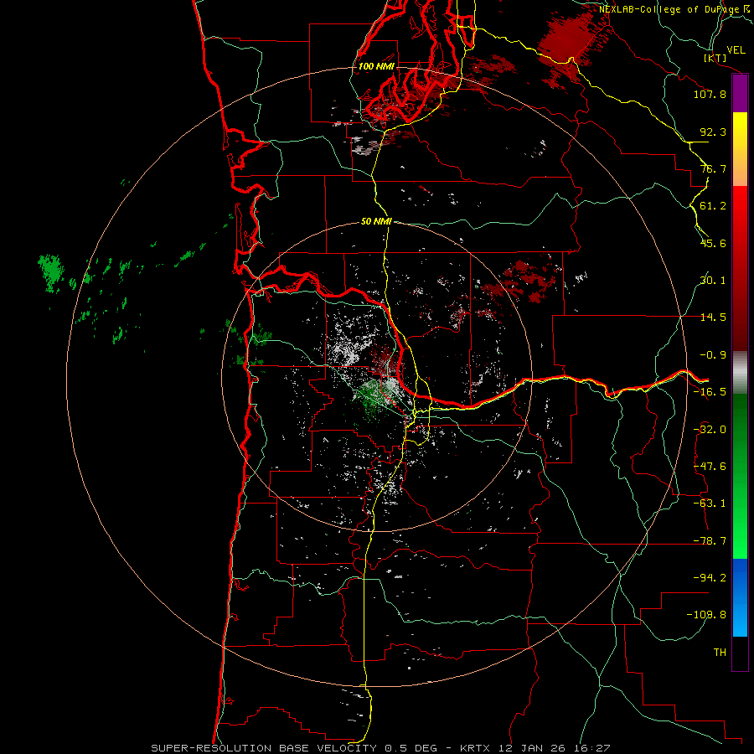This screenshot has width=754, height=754.
Task: Click the Super-Resolution Base Velocity caption
Action: click(381, 748)
